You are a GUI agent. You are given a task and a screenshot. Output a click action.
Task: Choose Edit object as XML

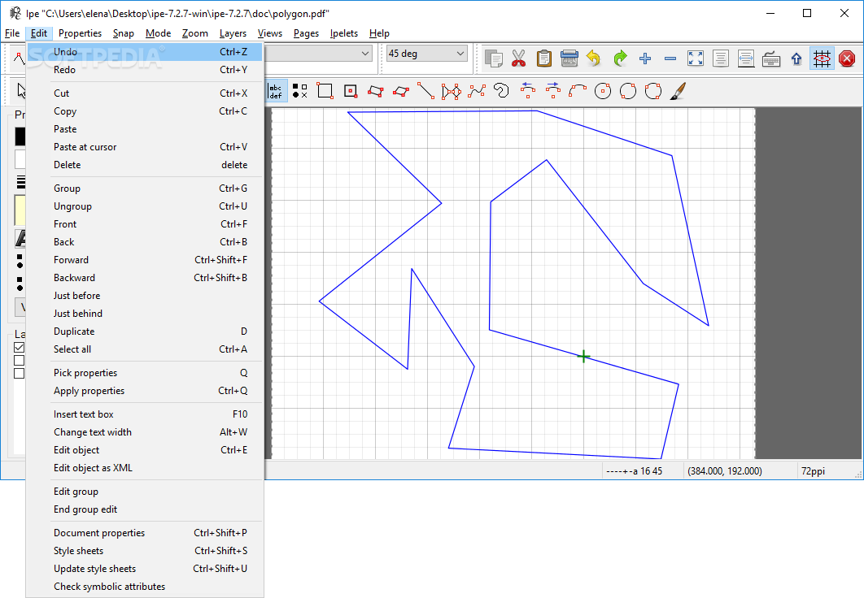point(144,468)
